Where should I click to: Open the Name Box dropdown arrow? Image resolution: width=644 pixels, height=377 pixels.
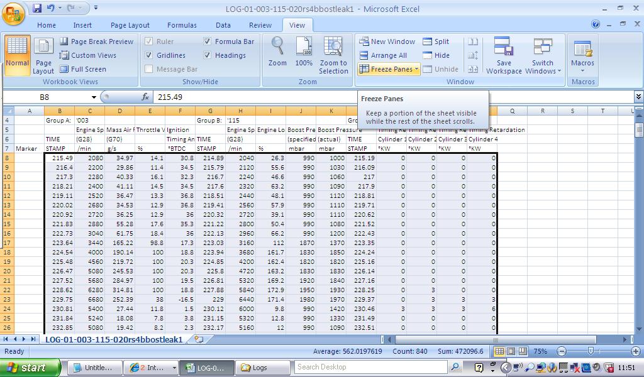94,97
